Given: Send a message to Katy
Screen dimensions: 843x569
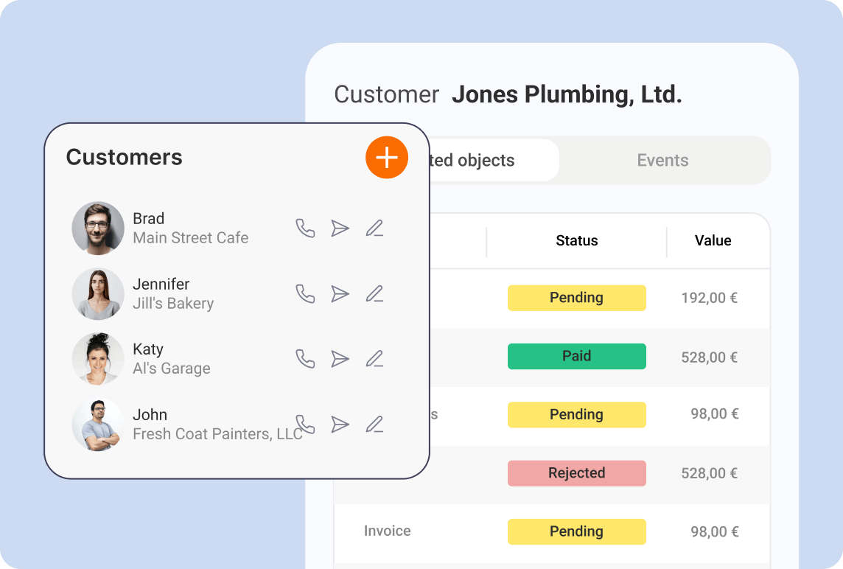Looking at the screenshot, I should coord(340,359).
